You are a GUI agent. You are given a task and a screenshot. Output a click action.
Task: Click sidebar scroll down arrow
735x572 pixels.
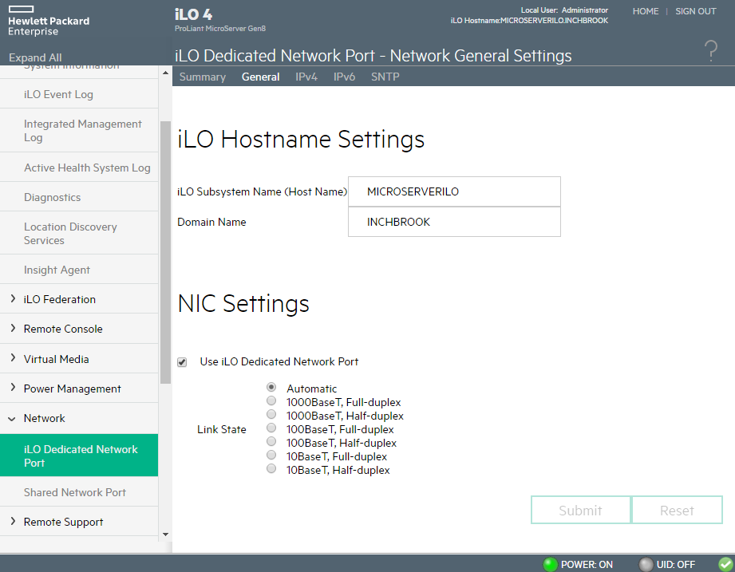pyautogui.click(x=165, y=535)
